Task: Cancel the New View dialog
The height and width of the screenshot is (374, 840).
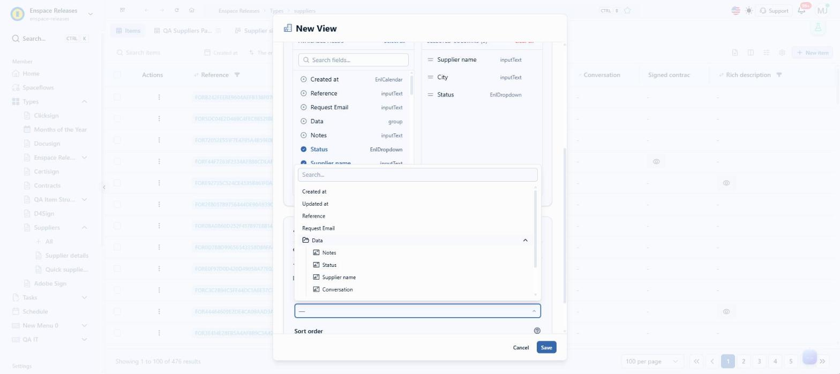Action: point(521,348)
